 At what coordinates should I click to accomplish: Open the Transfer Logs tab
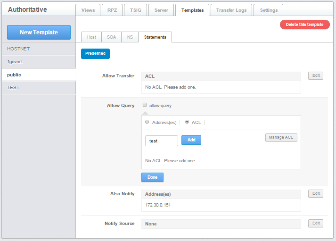pos(231,10)
